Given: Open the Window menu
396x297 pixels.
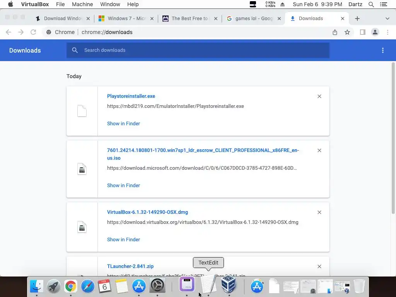Looking at the screenshot, I should click(x=110, y=4).
